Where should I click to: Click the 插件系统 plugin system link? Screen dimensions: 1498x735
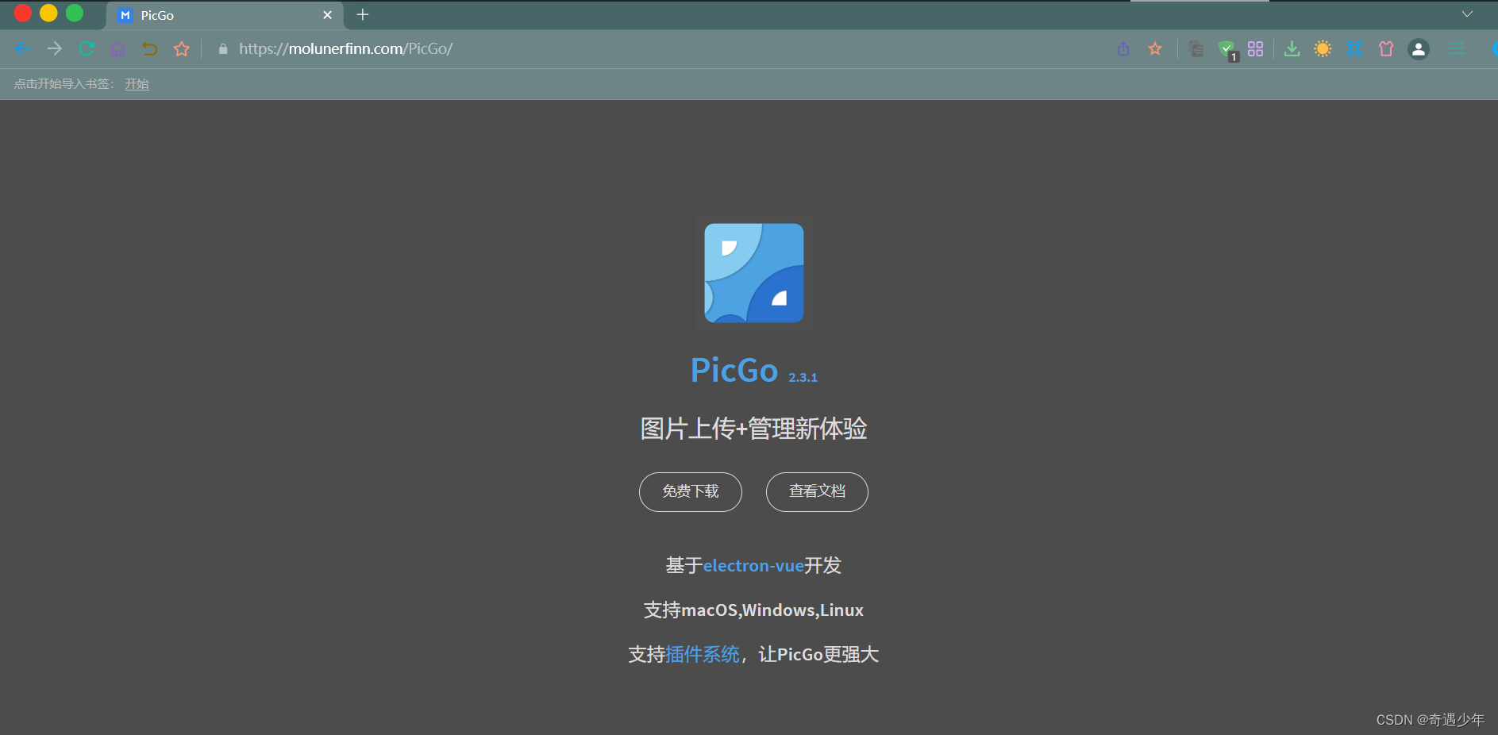click(x=703, y=654)
